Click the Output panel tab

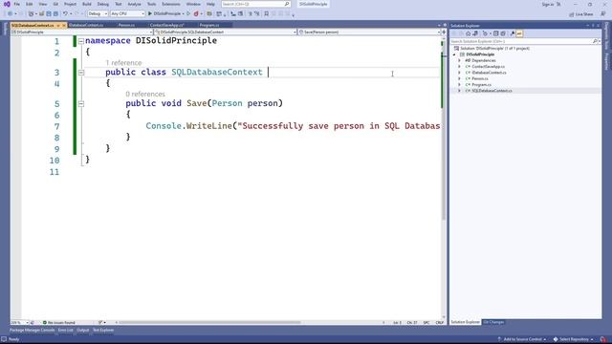point(83,331)
